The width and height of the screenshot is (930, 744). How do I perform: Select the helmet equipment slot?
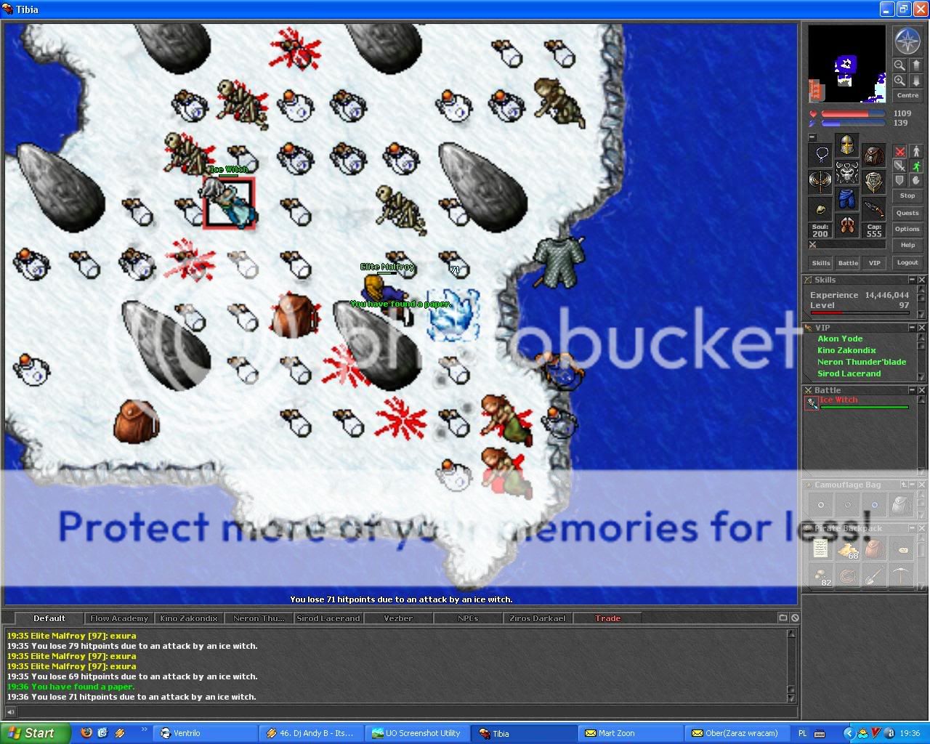847,145
